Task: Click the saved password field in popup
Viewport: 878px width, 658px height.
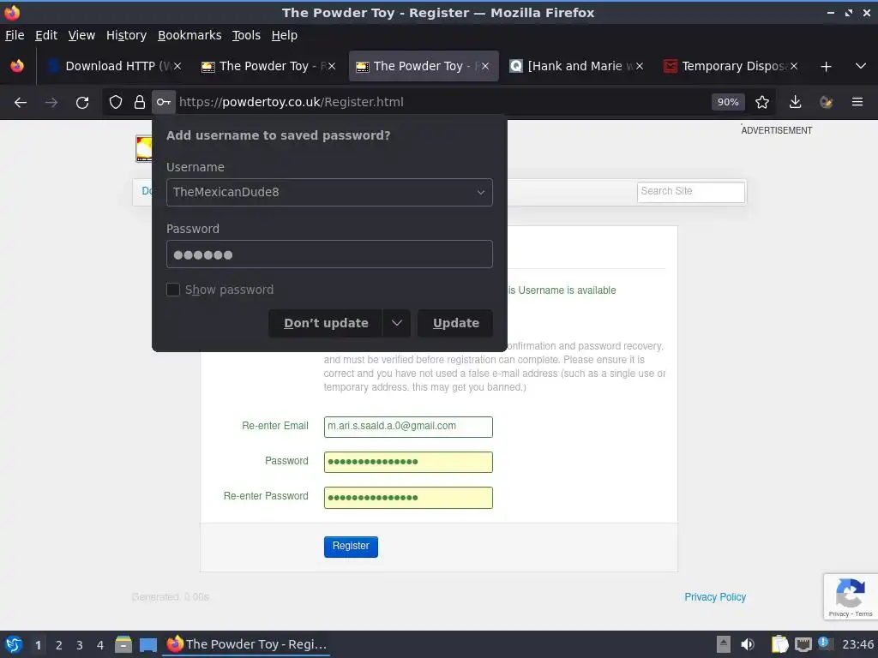Action: [x=329, y=254]
